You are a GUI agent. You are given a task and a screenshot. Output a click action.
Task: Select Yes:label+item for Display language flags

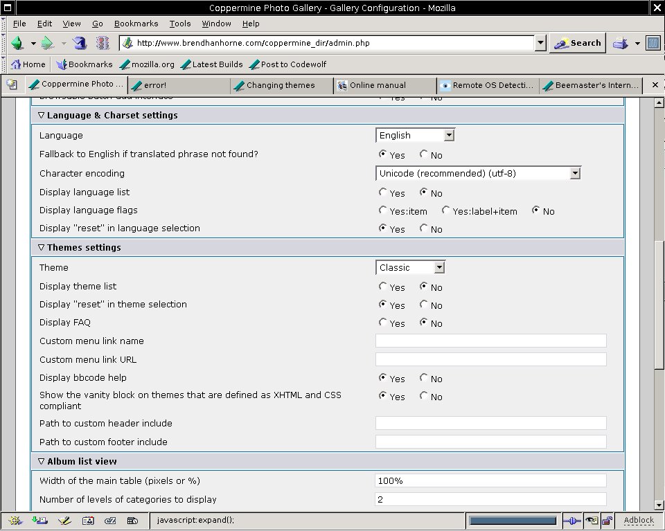pyautogui.click(x=445, y=210)
